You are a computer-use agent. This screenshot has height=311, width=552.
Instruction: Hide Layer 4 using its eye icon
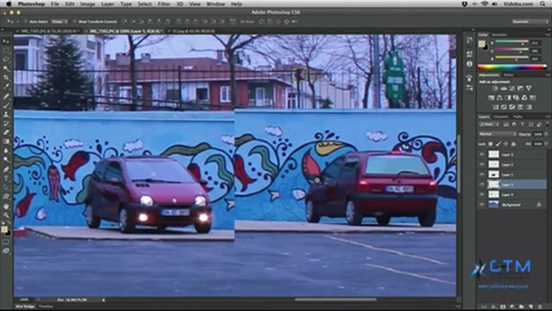coord(481,194)
